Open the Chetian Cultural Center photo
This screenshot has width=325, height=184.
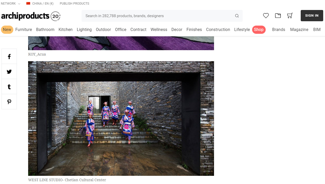[121, 118]
